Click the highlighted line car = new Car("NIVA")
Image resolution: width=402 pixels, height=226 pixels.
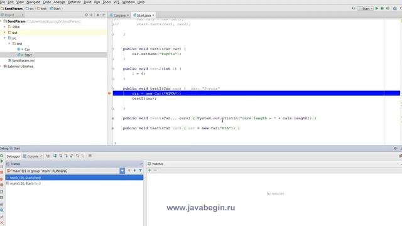[256, 94]
